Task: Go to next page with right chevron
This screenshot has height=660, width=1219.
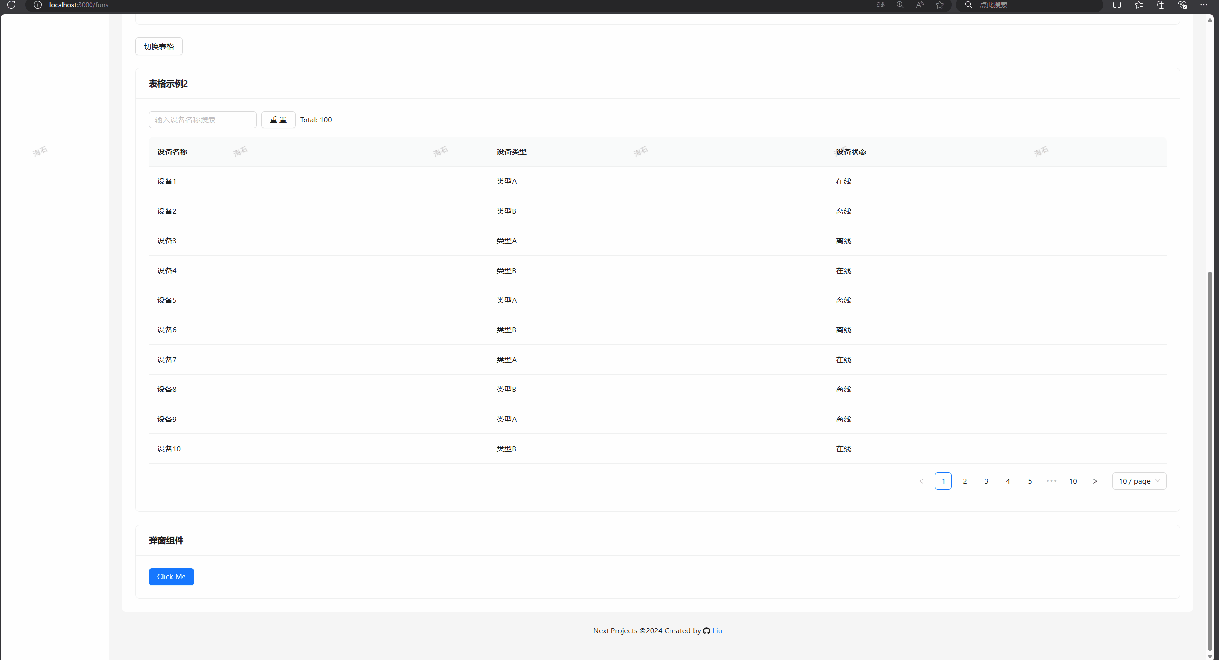Action: (x=1095, y=481)
